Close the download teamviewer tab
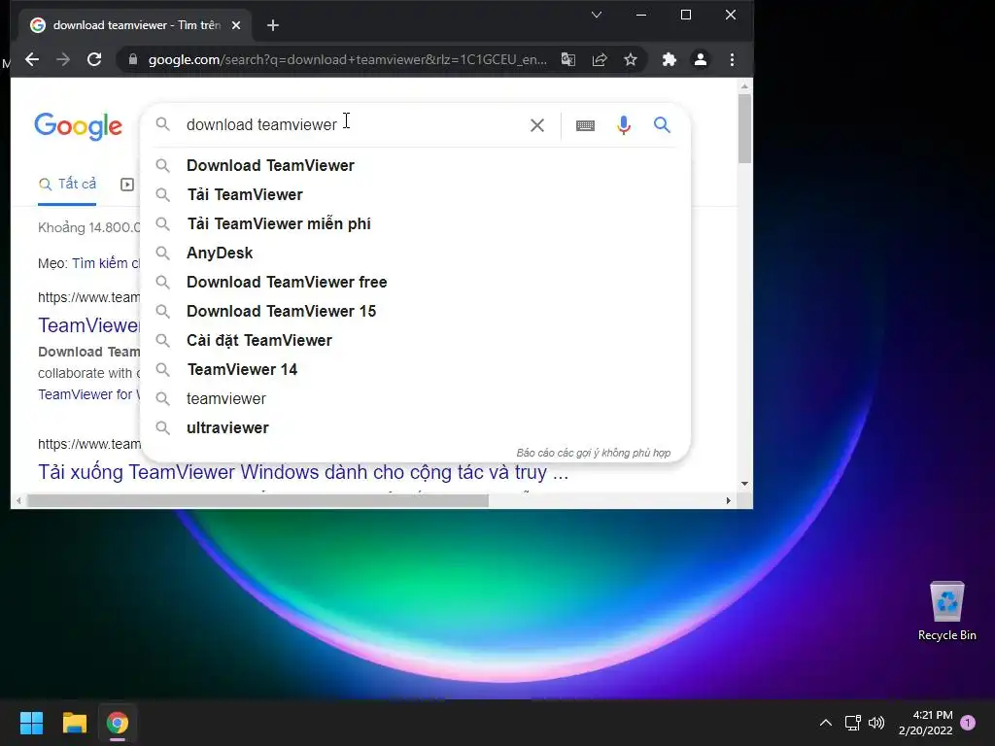This screenshot has height=746, width=995. point(236,25)
